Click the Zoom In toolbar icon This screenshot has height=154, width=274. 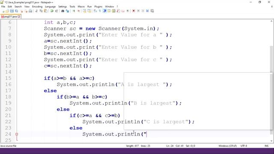click(x=74, y=11)
